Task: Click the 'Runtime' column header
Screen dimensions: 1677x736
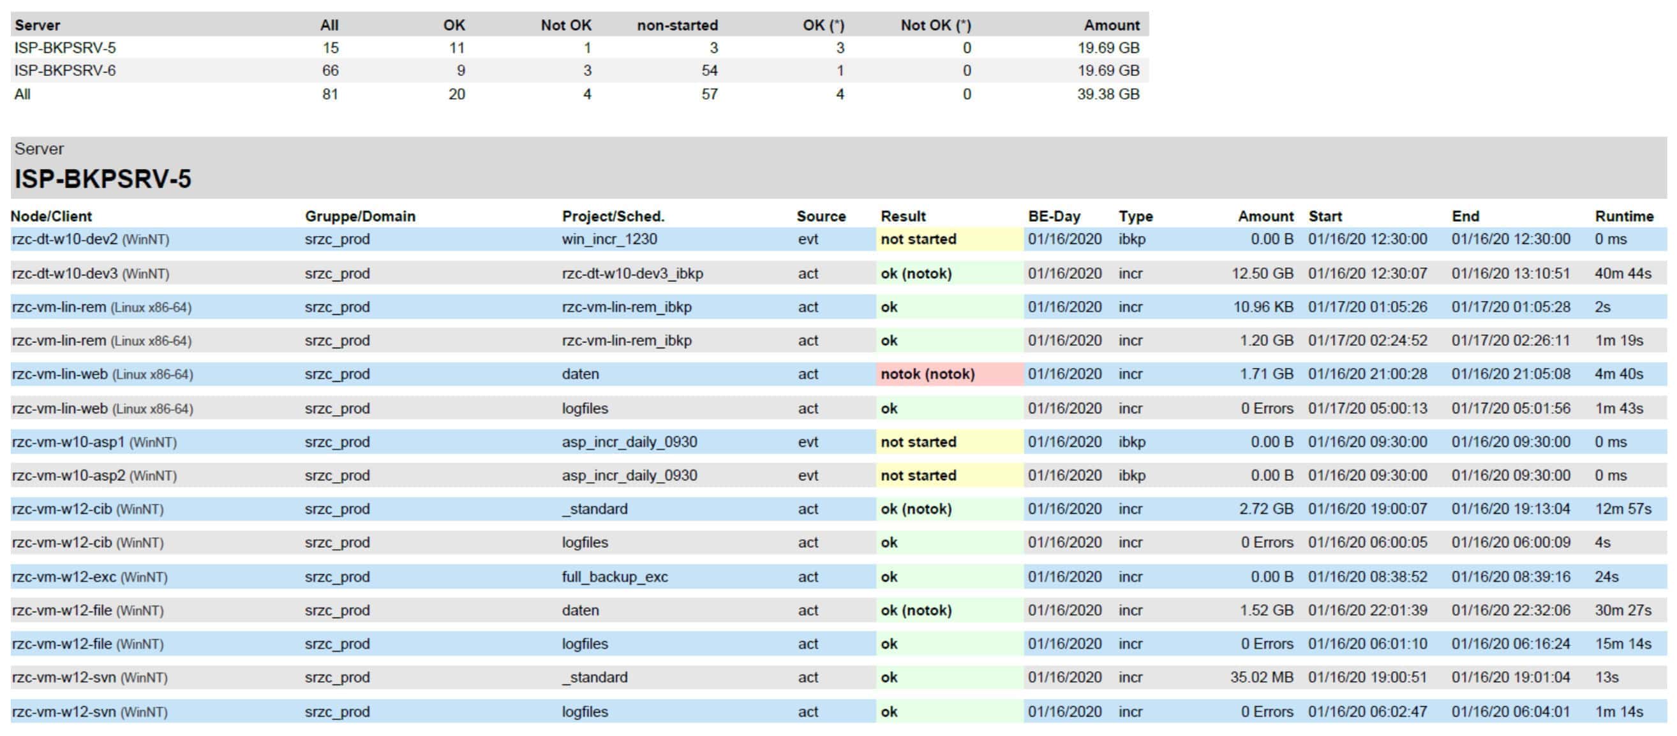Action: click(1623, 216)
